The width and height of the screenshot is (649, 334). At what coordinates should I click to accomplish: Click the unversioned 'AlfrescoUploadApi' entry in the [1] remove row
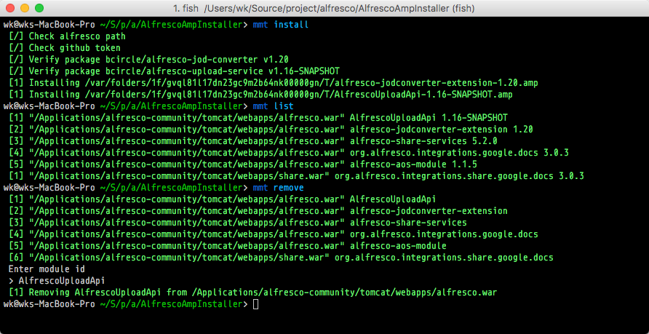(x=393, y=199)
